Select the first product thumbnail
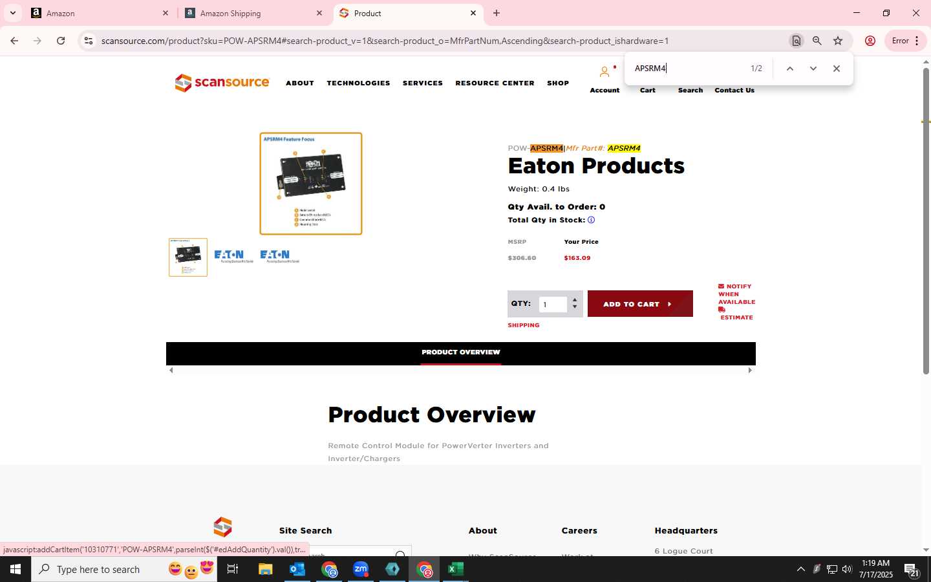The width and height of the screenshot is (931, 582). (x=188, y=257)
